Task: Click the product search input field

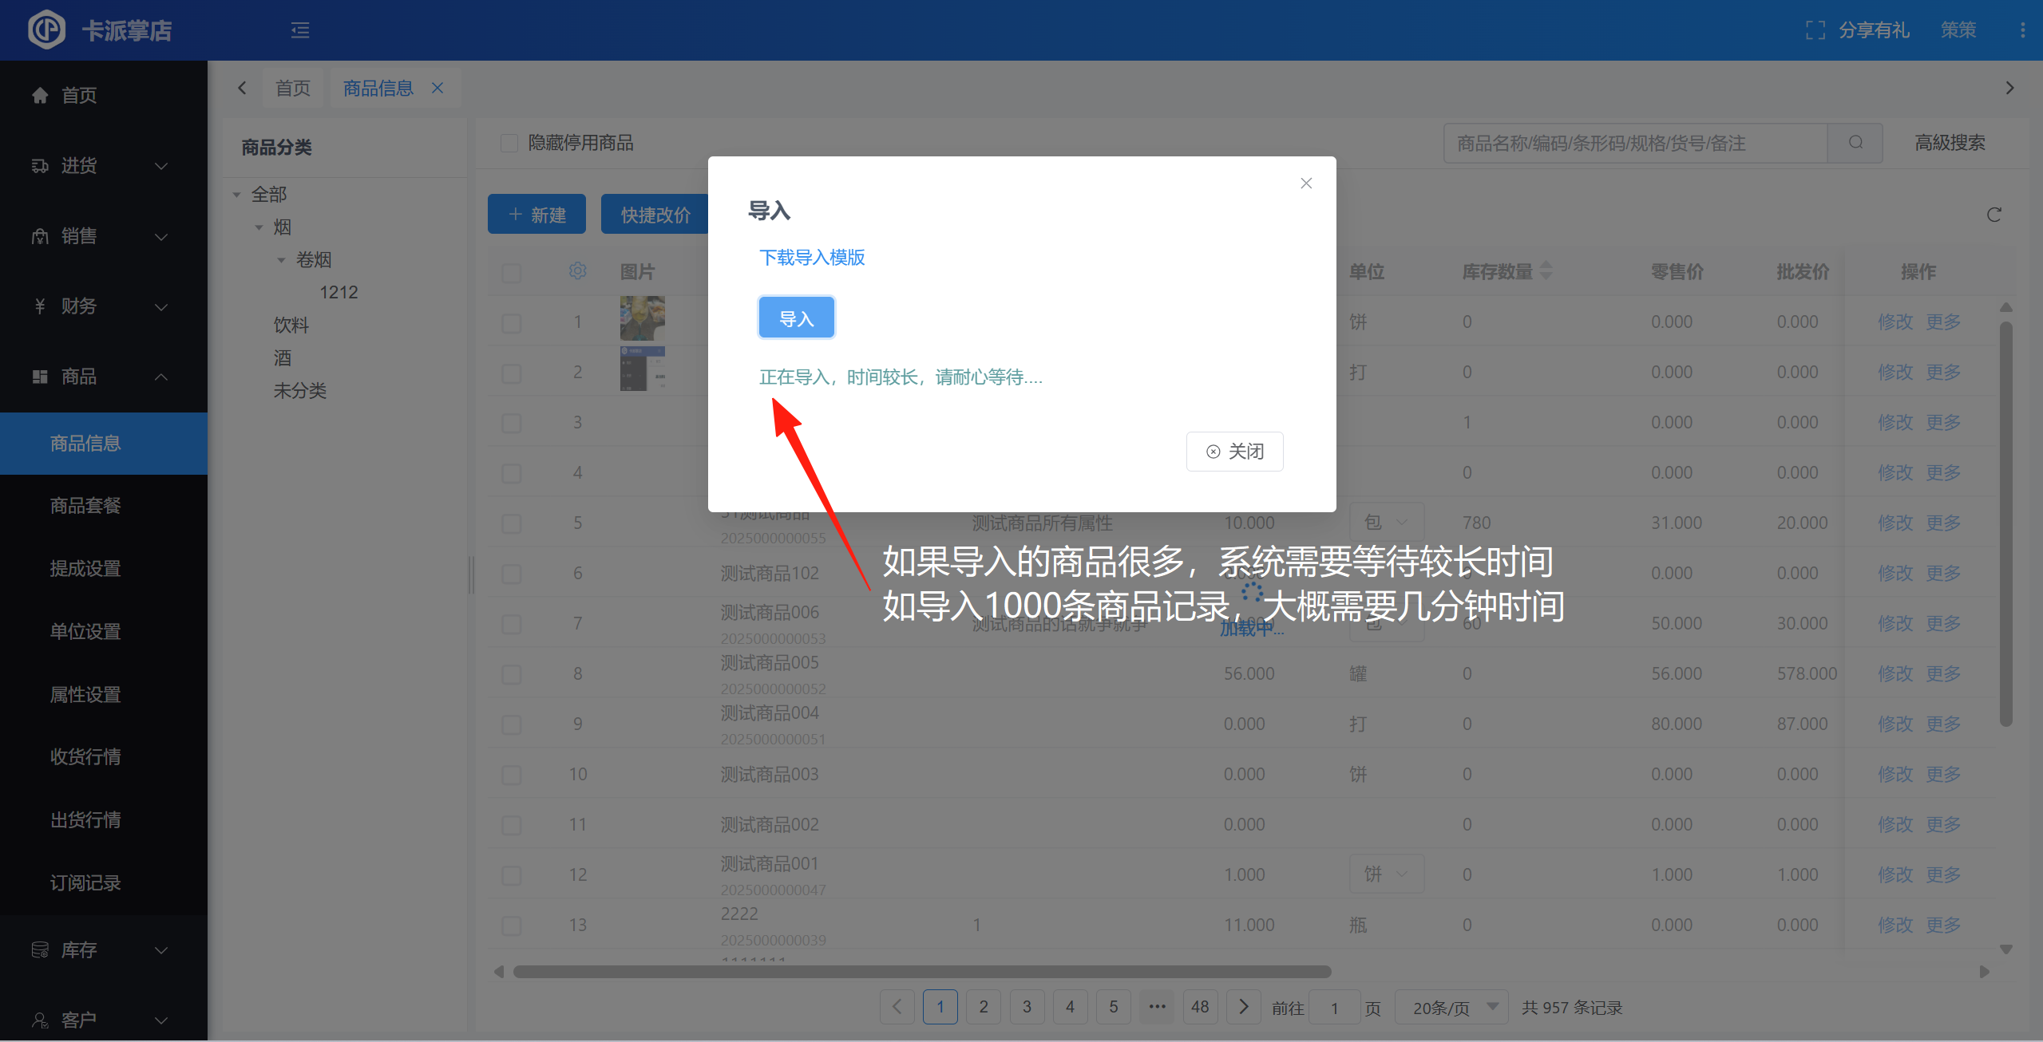Action: (1634, 143)
